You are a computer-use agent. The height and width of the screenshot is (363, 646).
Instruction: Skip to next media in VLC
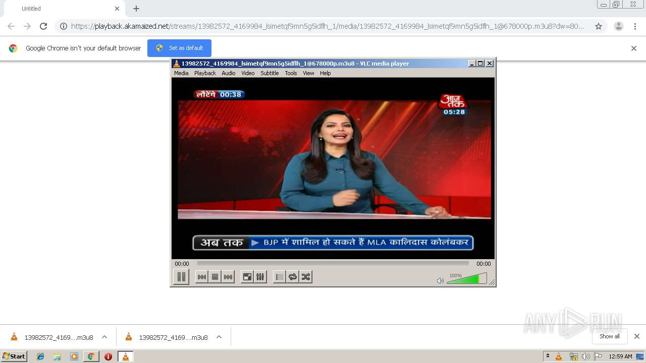tap(228, 277)
